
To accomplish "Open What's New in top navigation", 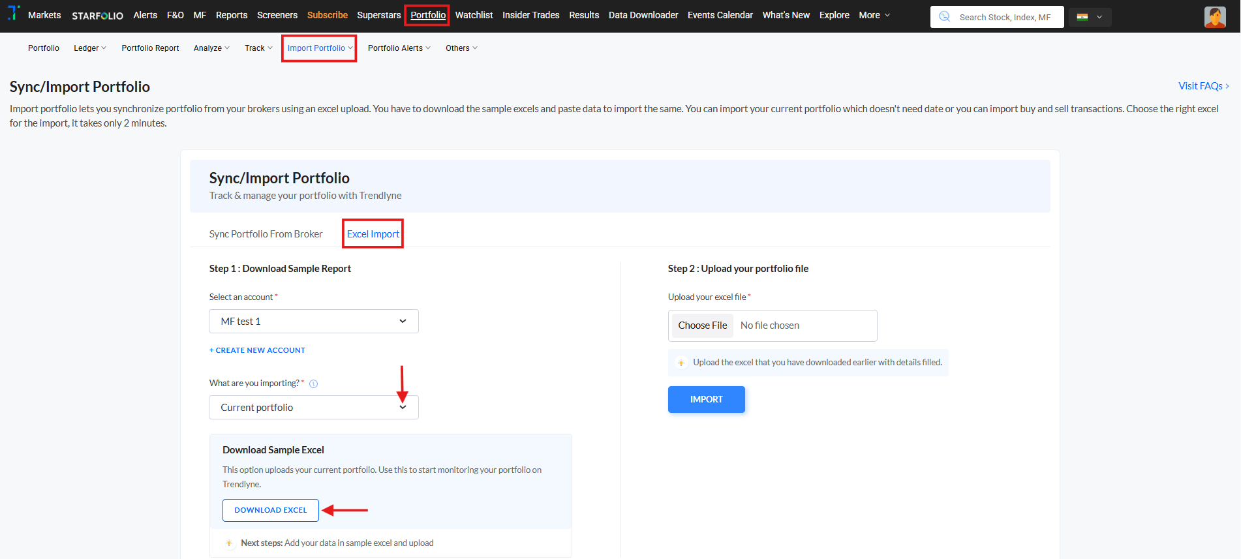I will pos(786,15).
